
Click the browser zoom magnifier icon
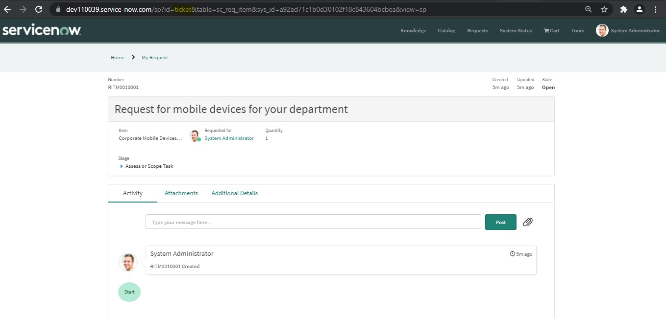589,9
